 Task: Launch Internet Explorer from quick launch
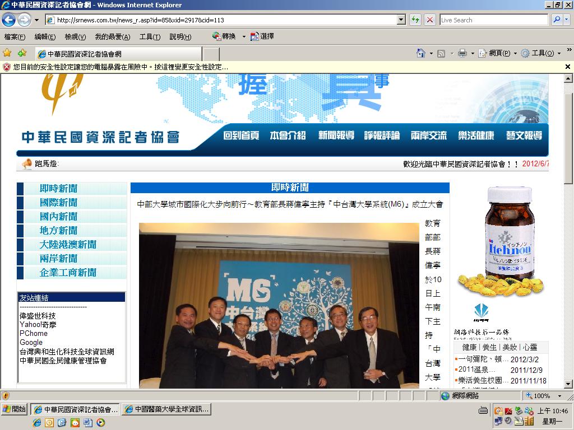pos(37,423)
